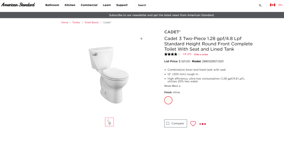Click the American Standard logo
This screenshot has height=144, width=284.
tap(18, 5)
